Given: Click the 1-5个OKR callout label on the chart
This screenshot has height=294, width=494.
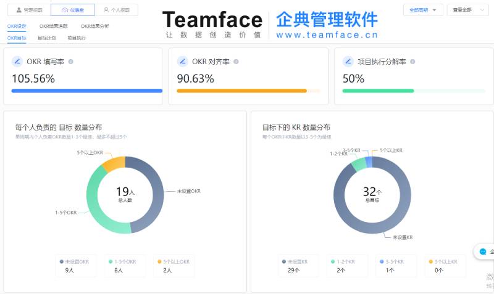Looking at the screenshot, I should (x=66, y=213).
